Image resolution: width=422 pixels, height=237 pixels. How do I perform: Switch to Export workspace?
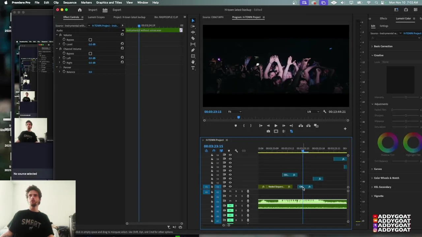click(x=117, y=10)
